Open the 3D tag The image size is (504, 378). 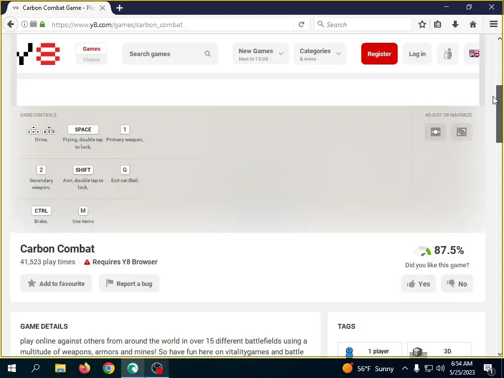coord(439,351)
